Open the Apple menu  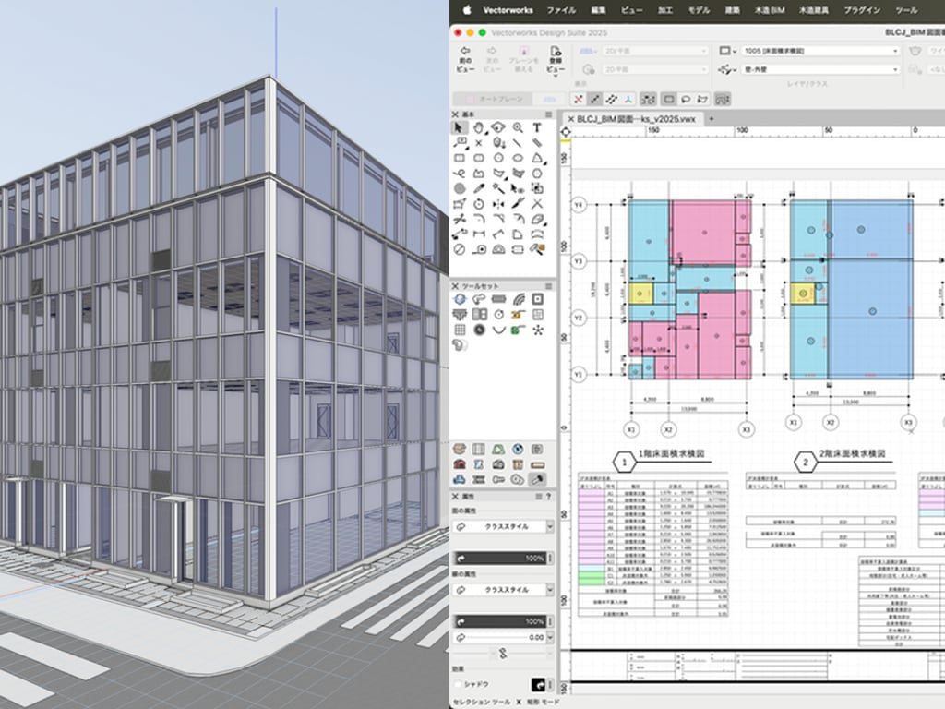pos(466,9)
